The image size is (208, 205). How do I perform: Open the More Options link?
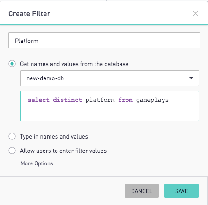(37, 163)
